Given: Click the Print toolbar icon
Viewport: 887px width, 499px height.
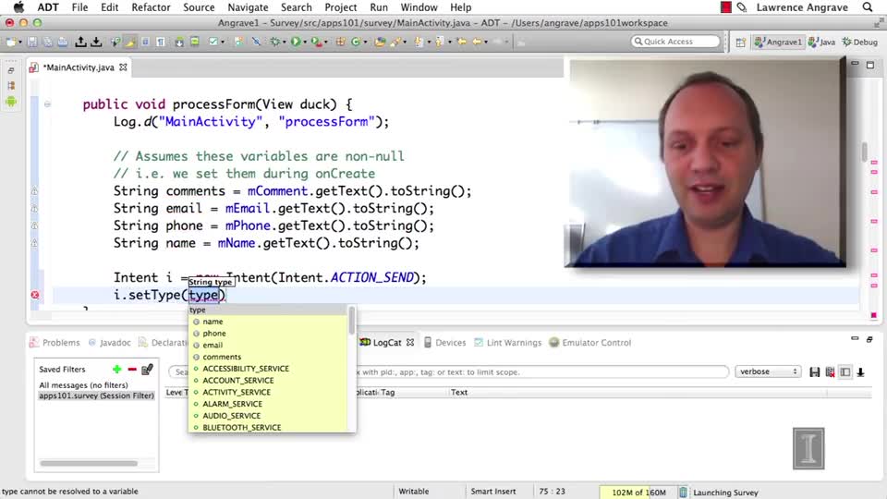Looking at the screenshot, I should [x=63, y=42].
